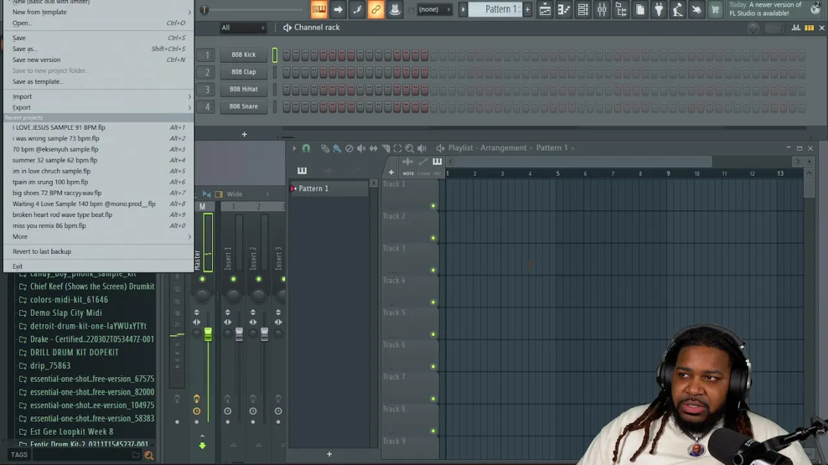Viewport: 828px width, 465px height.
Task: Mute Track 5 in the Playlist
Action: [x=433, y=335]
